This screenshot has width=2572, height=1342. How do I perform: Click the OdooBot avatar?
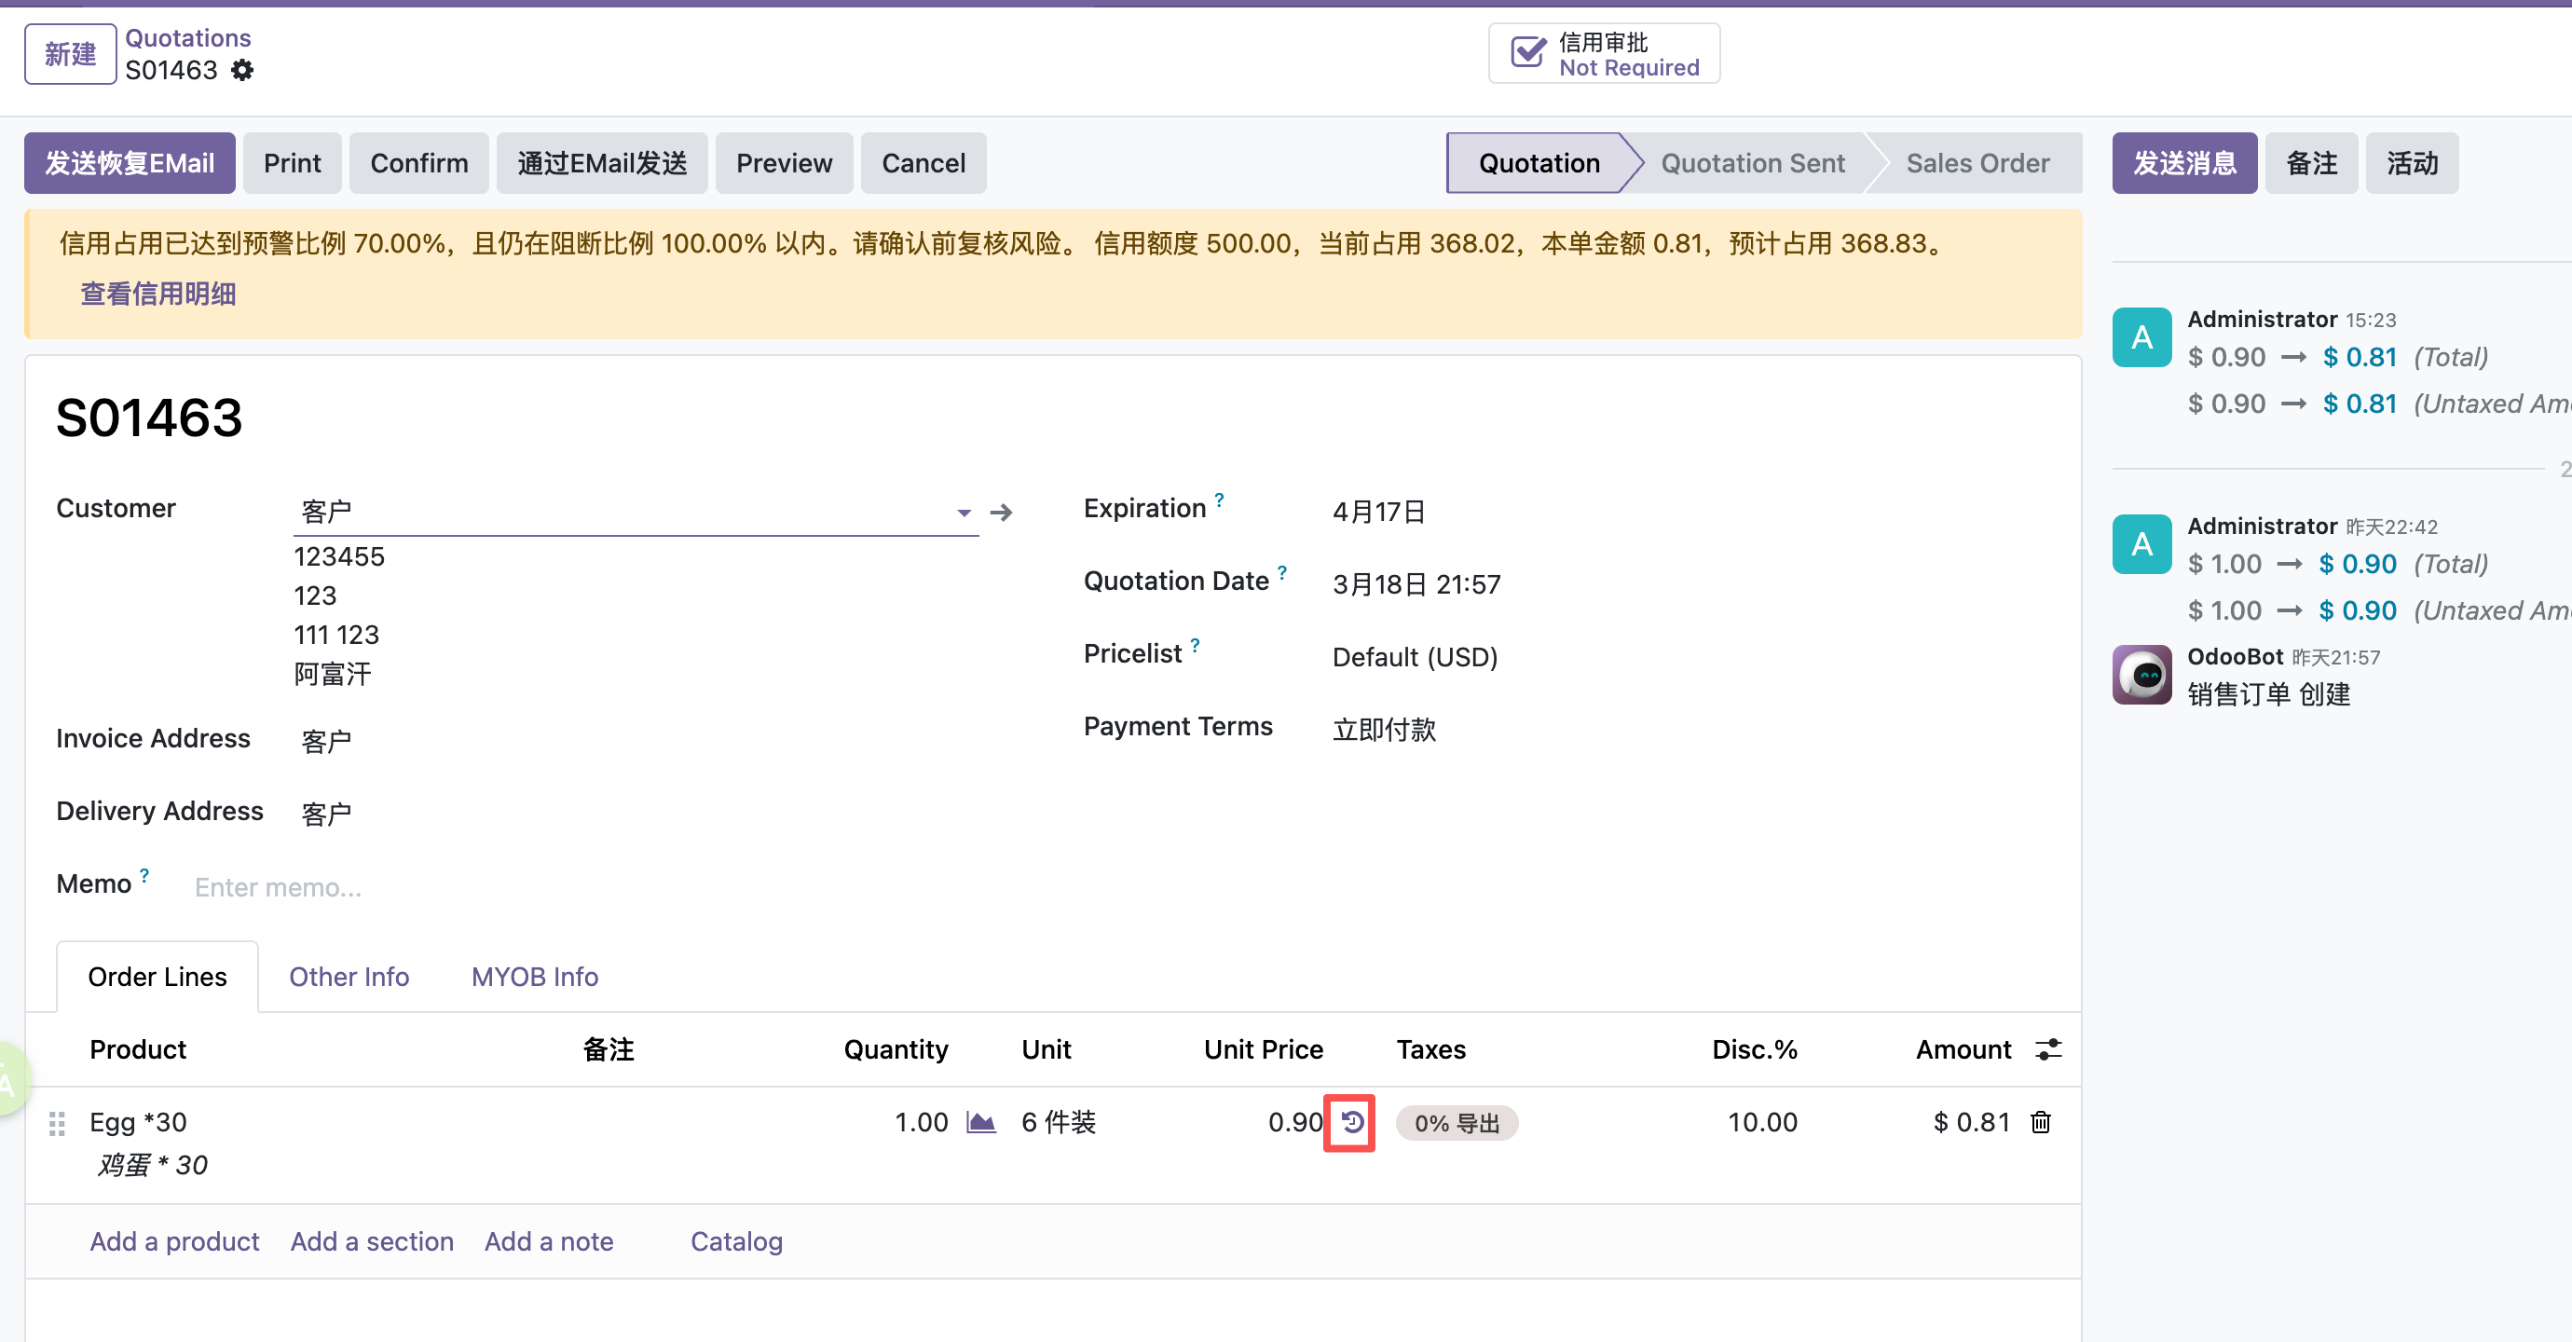2141,675
